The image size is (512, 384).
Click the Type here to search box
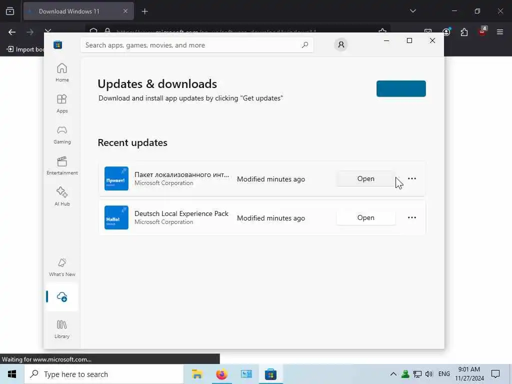click(x=104, y=374)
